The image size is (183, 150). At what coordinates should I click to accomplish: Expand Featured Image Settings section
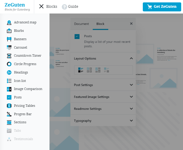click(131, 97)
